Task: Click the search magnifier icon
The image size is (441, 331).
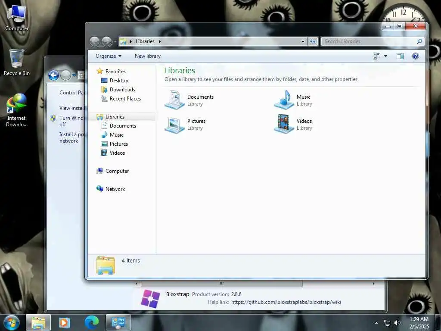Action: (x=419, y=41)
